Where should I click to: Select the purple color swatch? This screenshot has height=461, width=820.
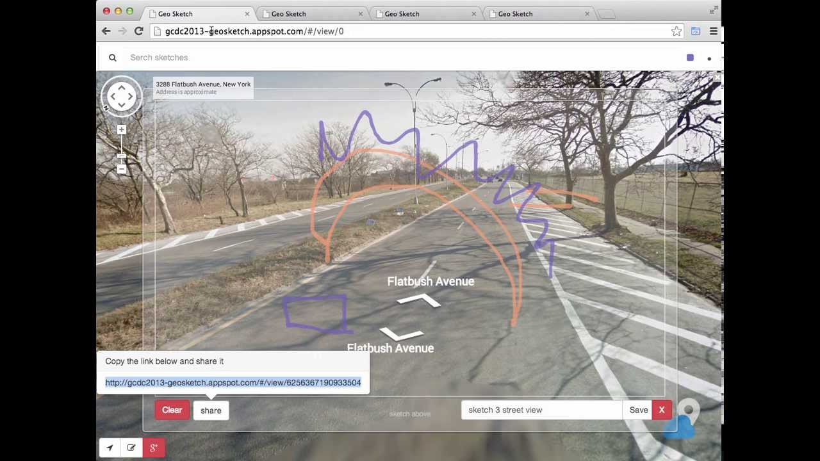pos(690,57)
